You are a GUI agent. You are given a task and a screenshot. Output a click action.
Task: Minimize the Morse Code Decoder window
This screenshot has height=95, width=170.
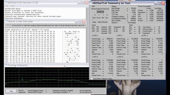click(76, 21)
